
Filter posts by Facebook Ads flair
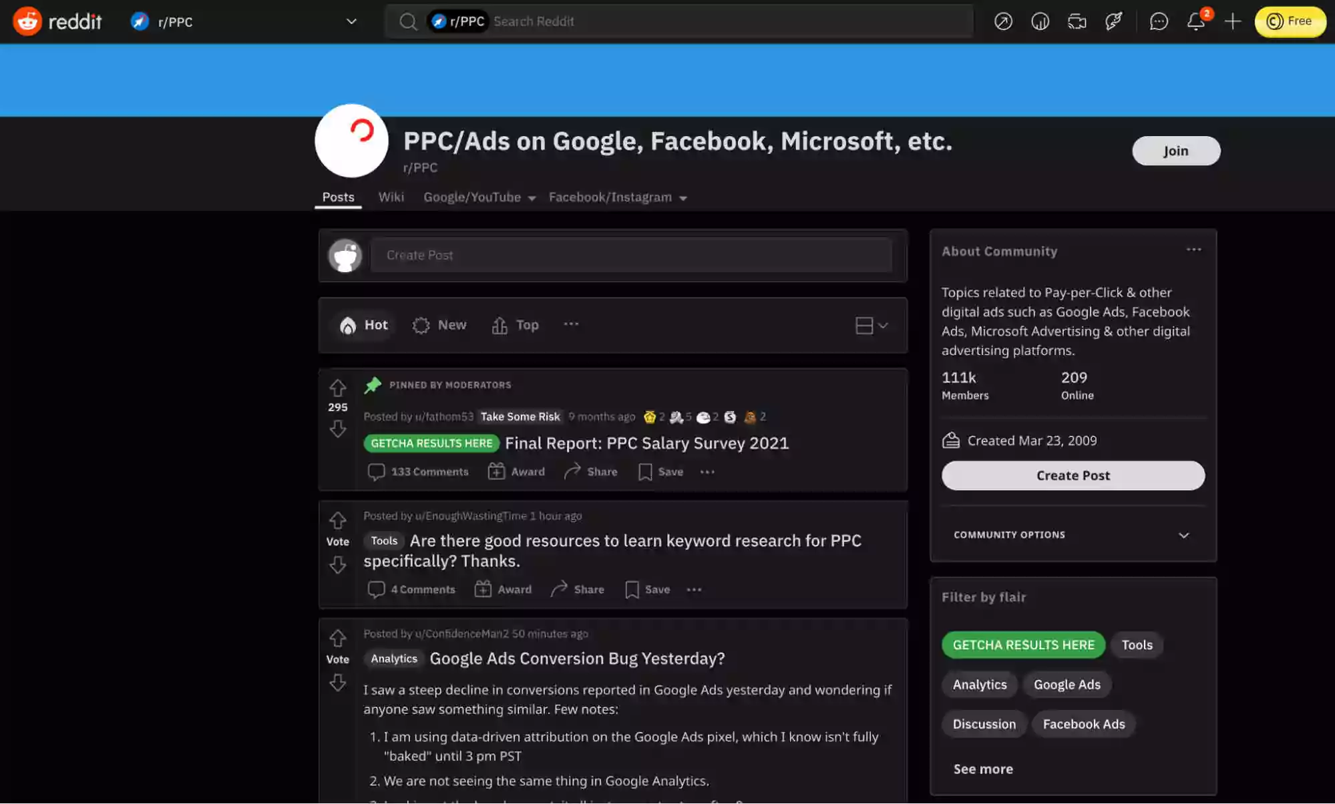coord(1083,725)
